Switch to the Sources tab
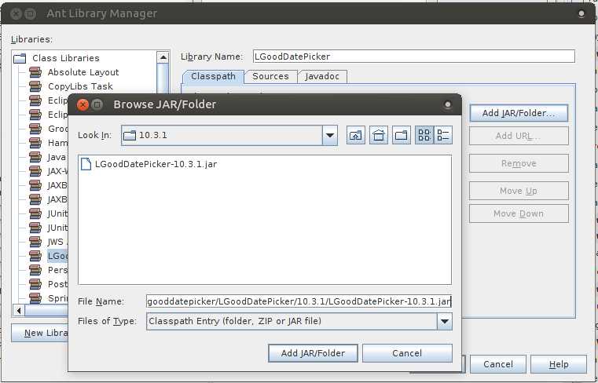Image resolution: width=598 pixels, height=383 pixels. pos(270,77)
